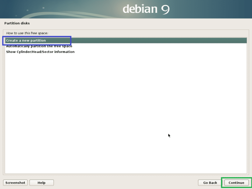Select "Show Cylinder/Head/Sector information" entry

pos(40,52)
